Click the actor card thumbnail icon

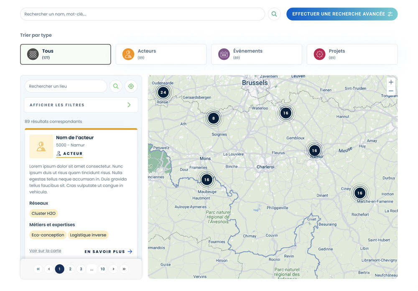[41, 146]
